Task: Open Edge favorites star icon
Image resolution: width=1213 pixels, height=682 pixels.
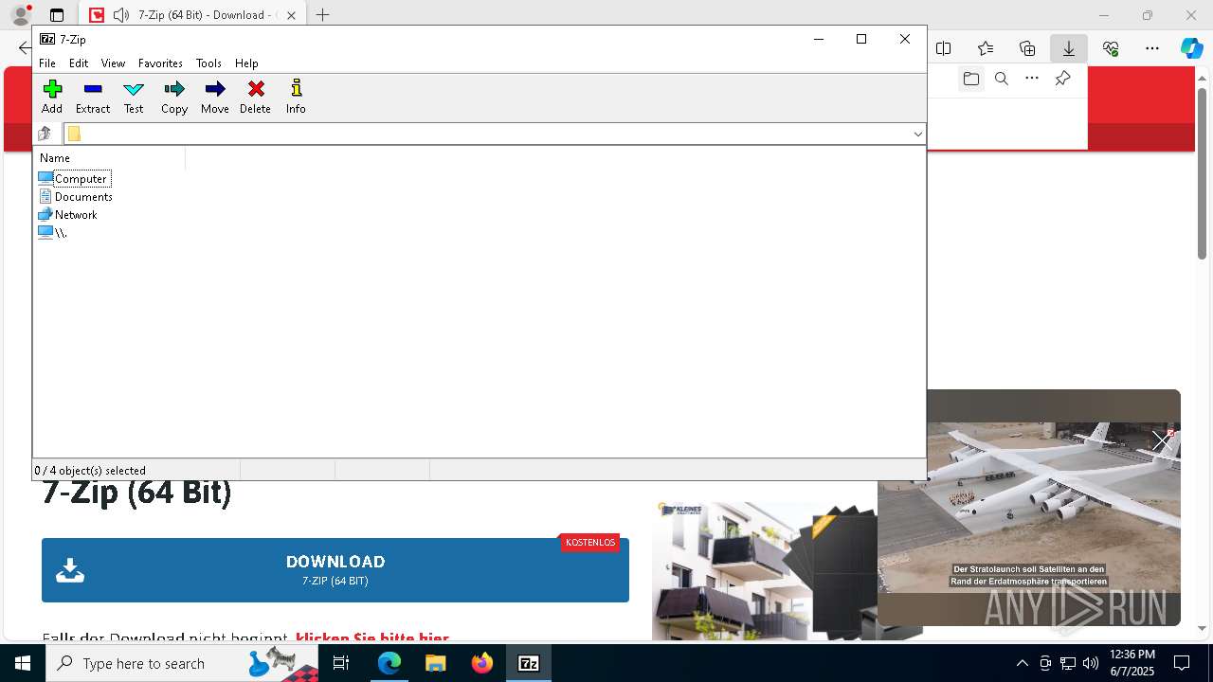Action: click(x=986, y=48)
